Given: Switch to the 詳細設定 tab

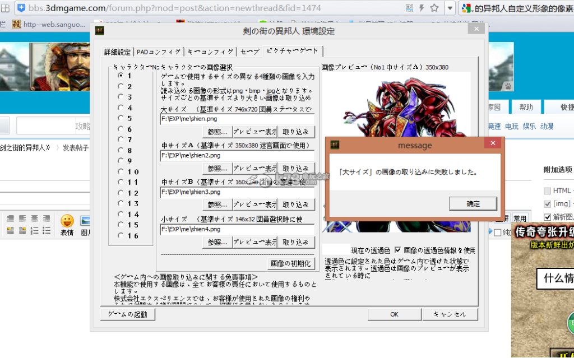Looking at the screenshot, I should [x=117, y=52].
